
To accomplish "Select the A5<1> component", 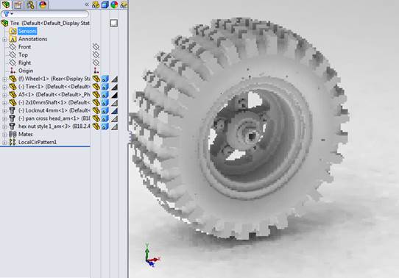I will pyautogui.click(x=54, y=94).
